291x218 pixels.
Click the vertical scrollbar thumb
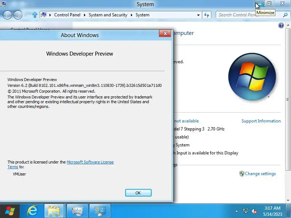288,99
